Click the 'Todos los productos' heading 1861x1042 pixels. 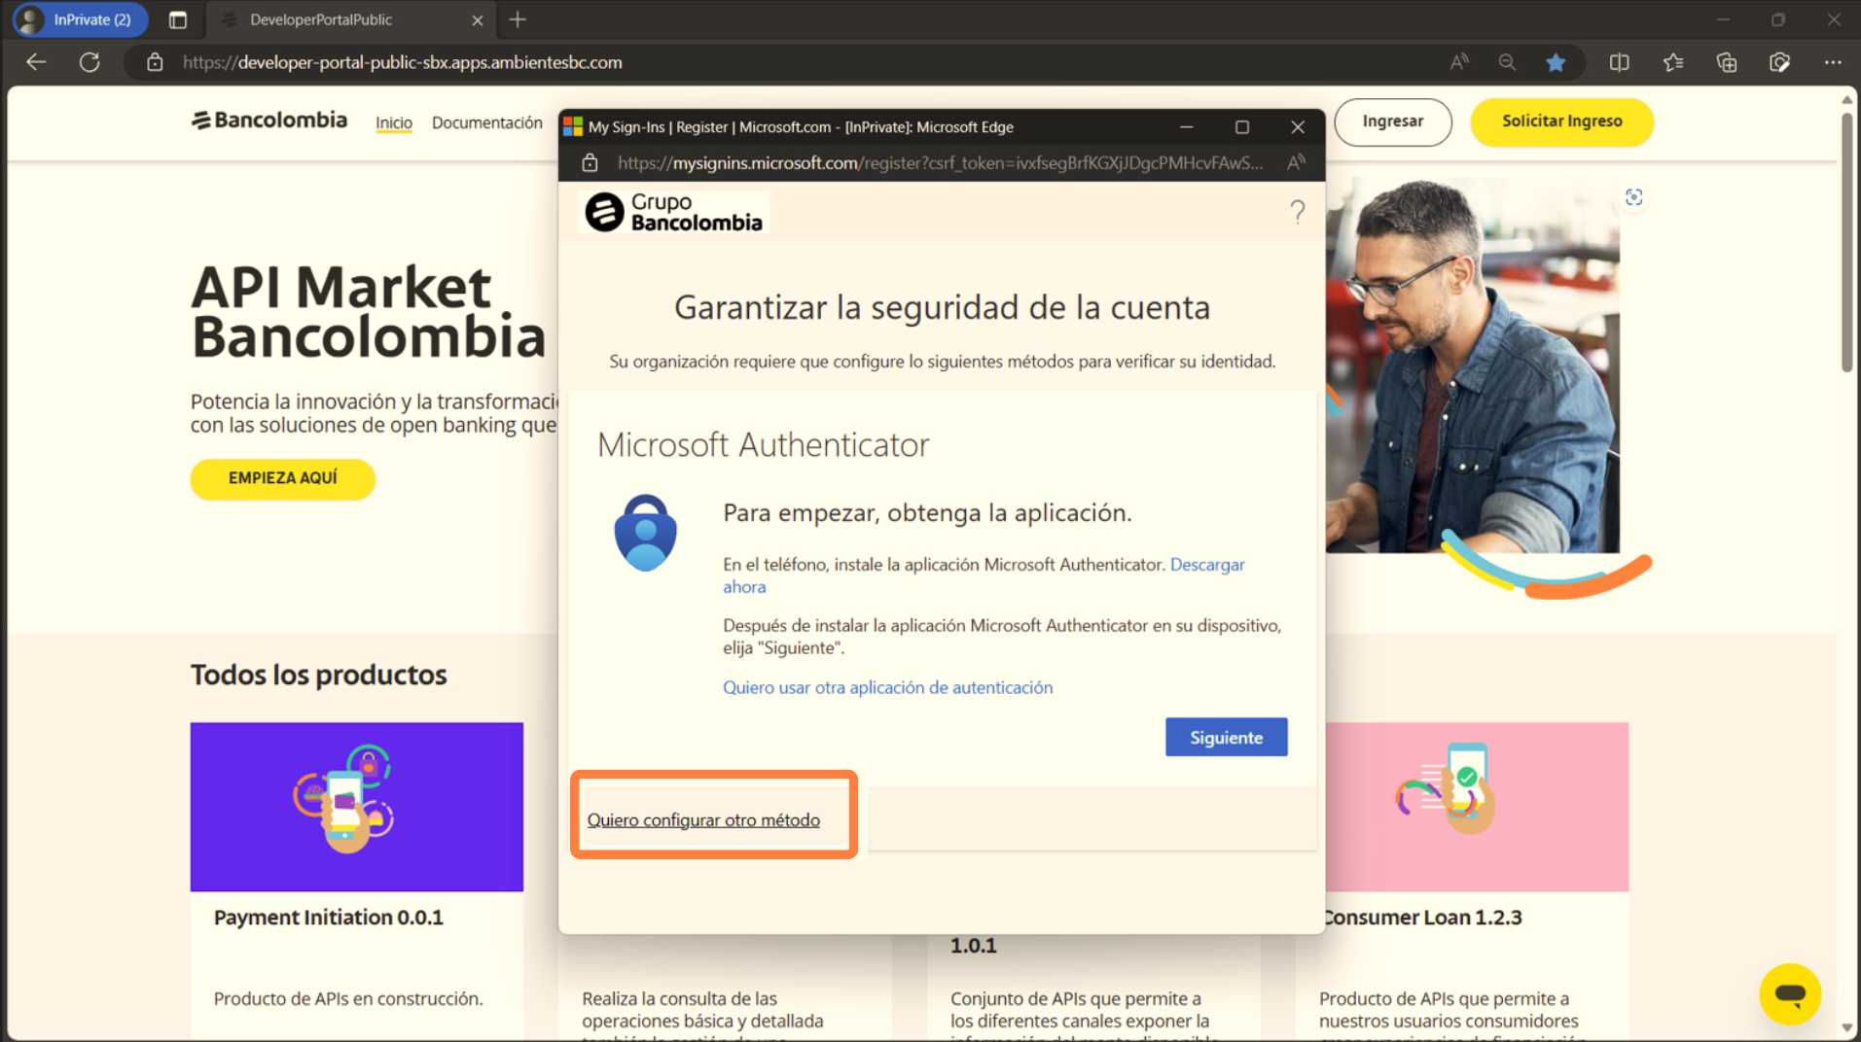click(x=318, y=675)
